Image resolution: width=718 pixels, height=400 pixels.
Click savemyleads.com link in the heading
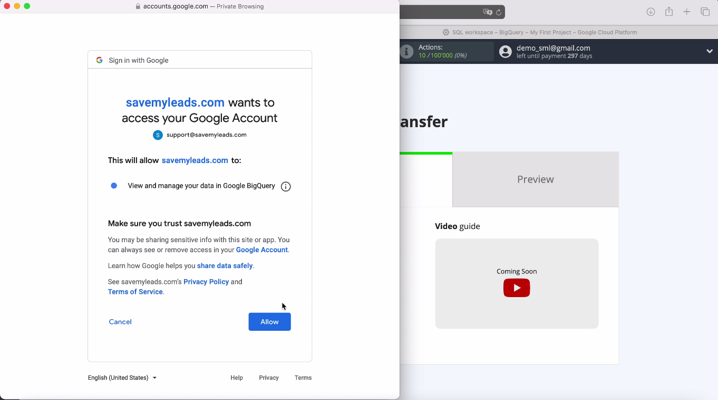click(175, 102)
